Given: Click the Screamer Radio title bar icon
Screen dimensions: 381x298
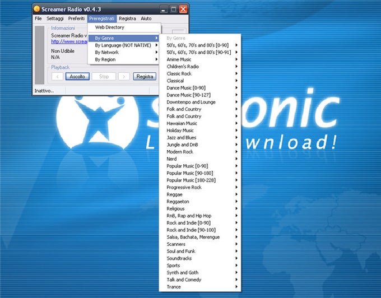Looking at the screenshot, I should click(36, 9).
